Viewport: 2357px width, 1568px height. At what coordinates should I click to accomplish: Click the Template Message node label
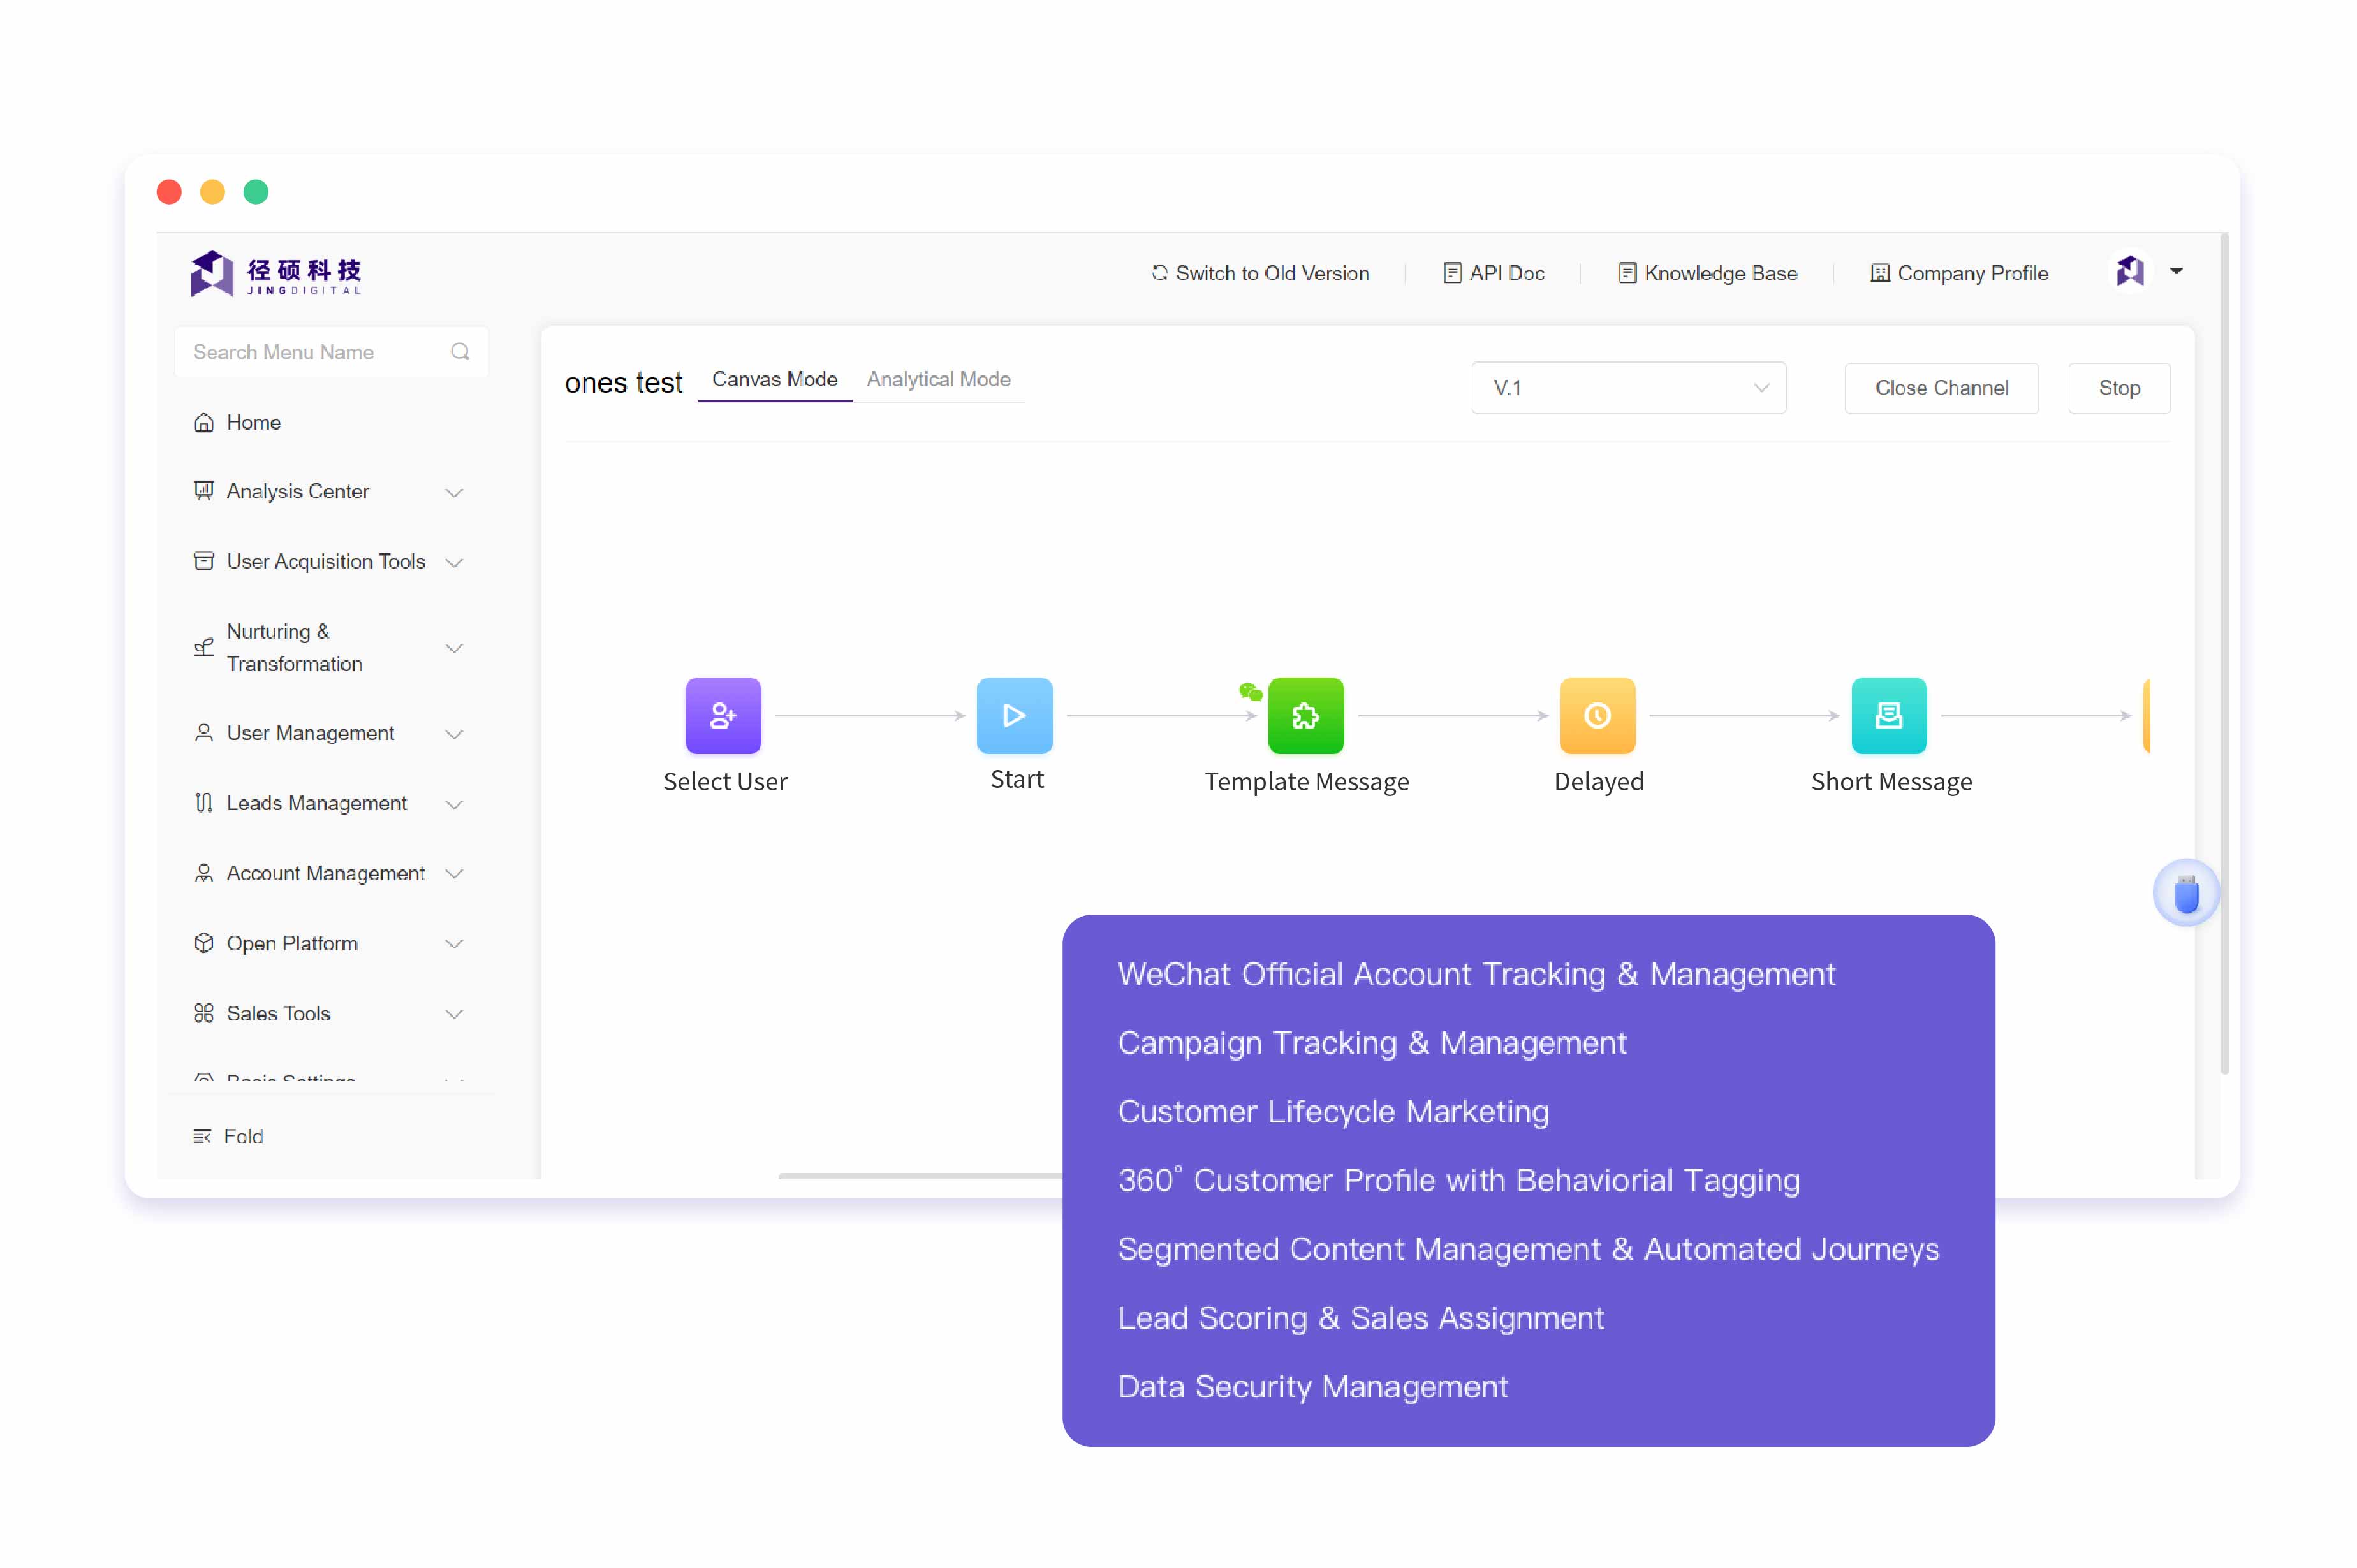1305,781
